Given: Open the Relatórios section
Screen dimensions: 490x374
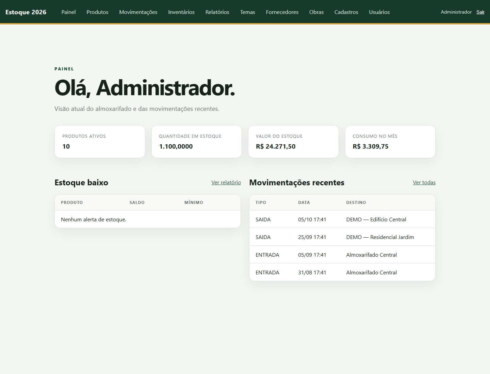Looking at the screenshot, I should 217,12.
